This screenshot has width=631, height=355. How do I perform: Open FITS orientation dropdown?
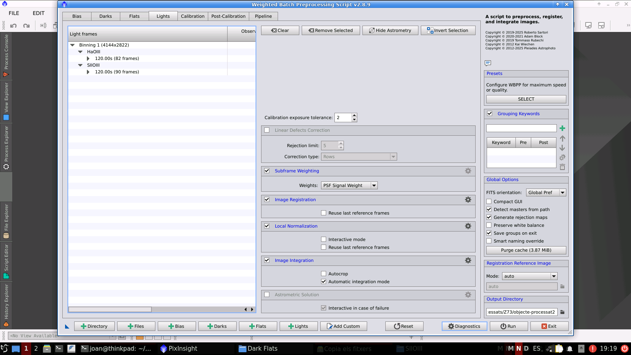[546, 192]
